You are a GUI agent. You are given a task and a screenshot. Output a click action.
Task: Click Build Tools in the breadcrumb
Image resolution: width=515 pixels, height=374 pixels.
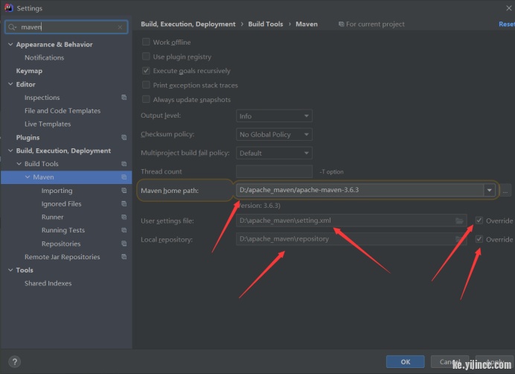pos(266,24)
